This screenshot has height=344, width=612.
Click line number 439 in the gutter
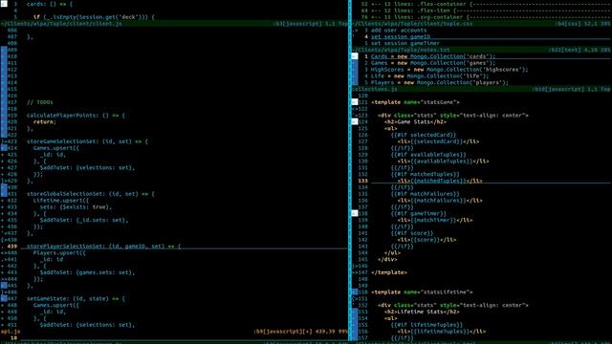(12, 247)
